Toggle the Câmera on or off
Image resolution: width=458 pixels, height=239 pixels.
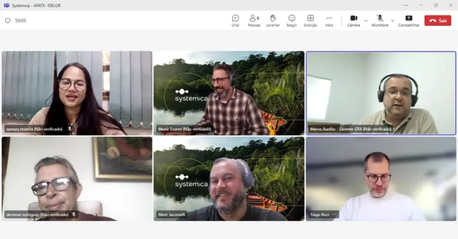354,21
